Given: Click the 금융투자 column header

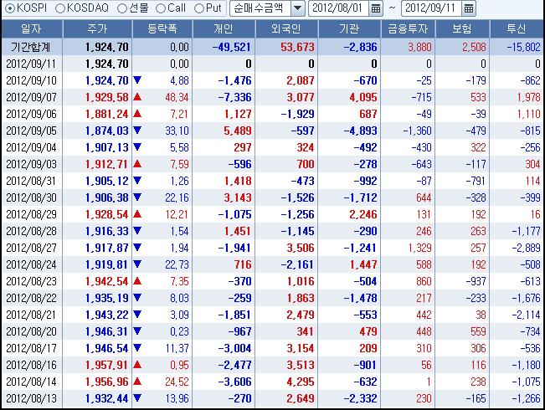Looking at the screenshot, I should pos(408,28).
